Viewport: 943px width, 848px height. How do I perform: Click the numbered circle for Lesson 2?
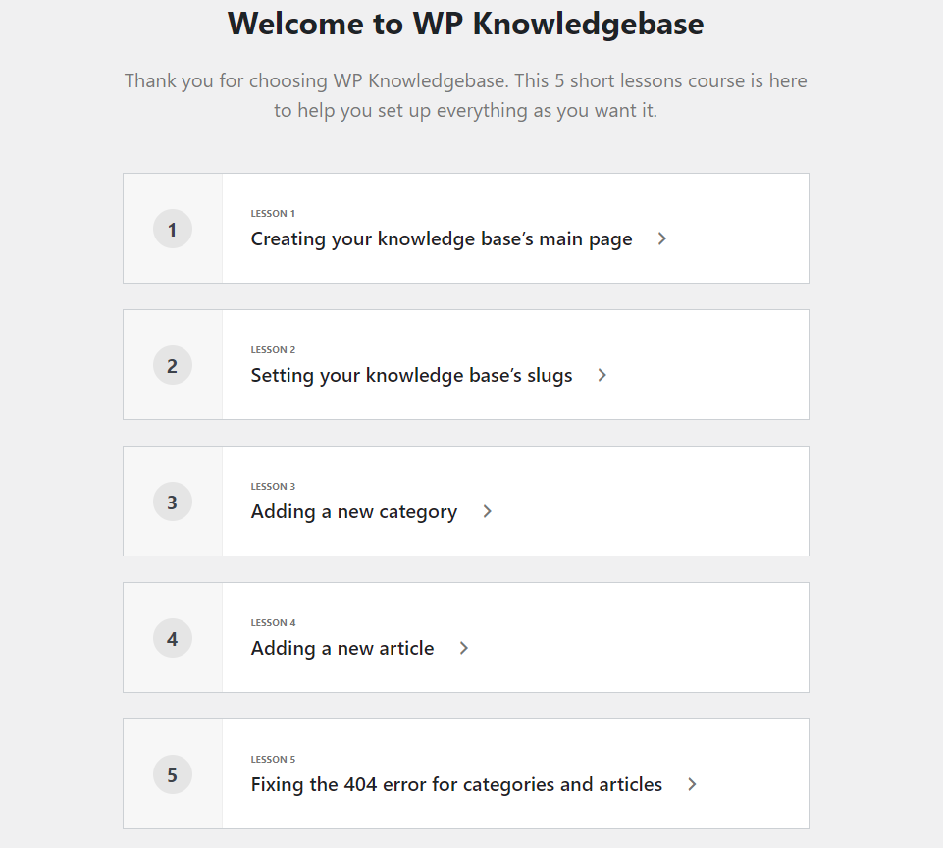pyautogui.click(x=173, y=365)
